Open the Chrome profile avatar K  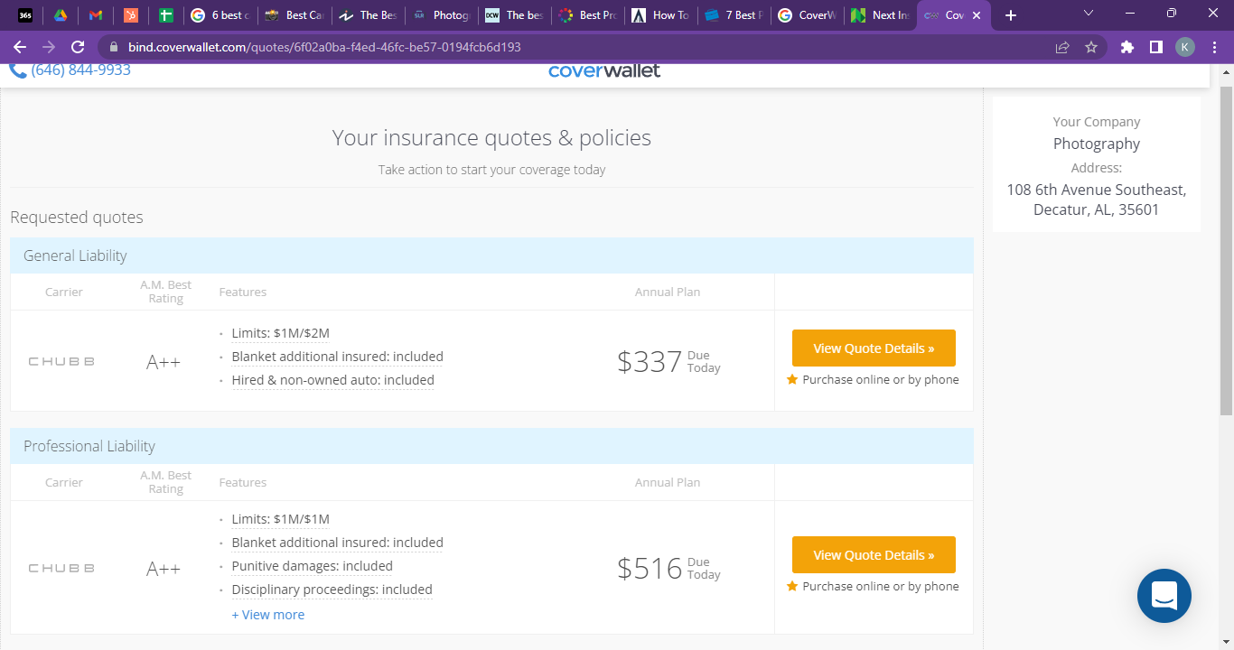[x=1184, y=47]
